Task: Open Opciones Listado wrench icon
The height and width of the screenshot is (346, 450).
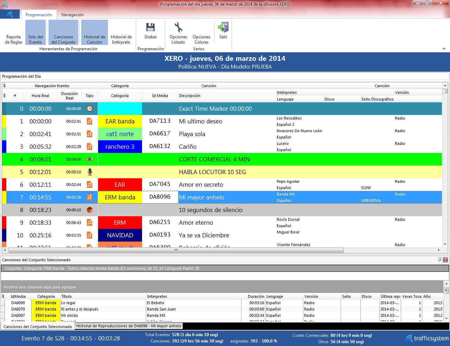Action: (178, 27)
